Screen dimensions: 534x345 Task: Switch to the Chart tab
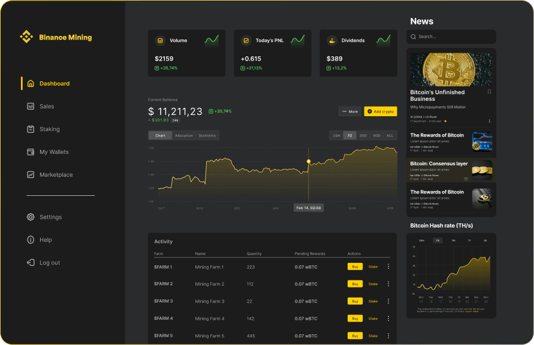[x=160, y=135]
